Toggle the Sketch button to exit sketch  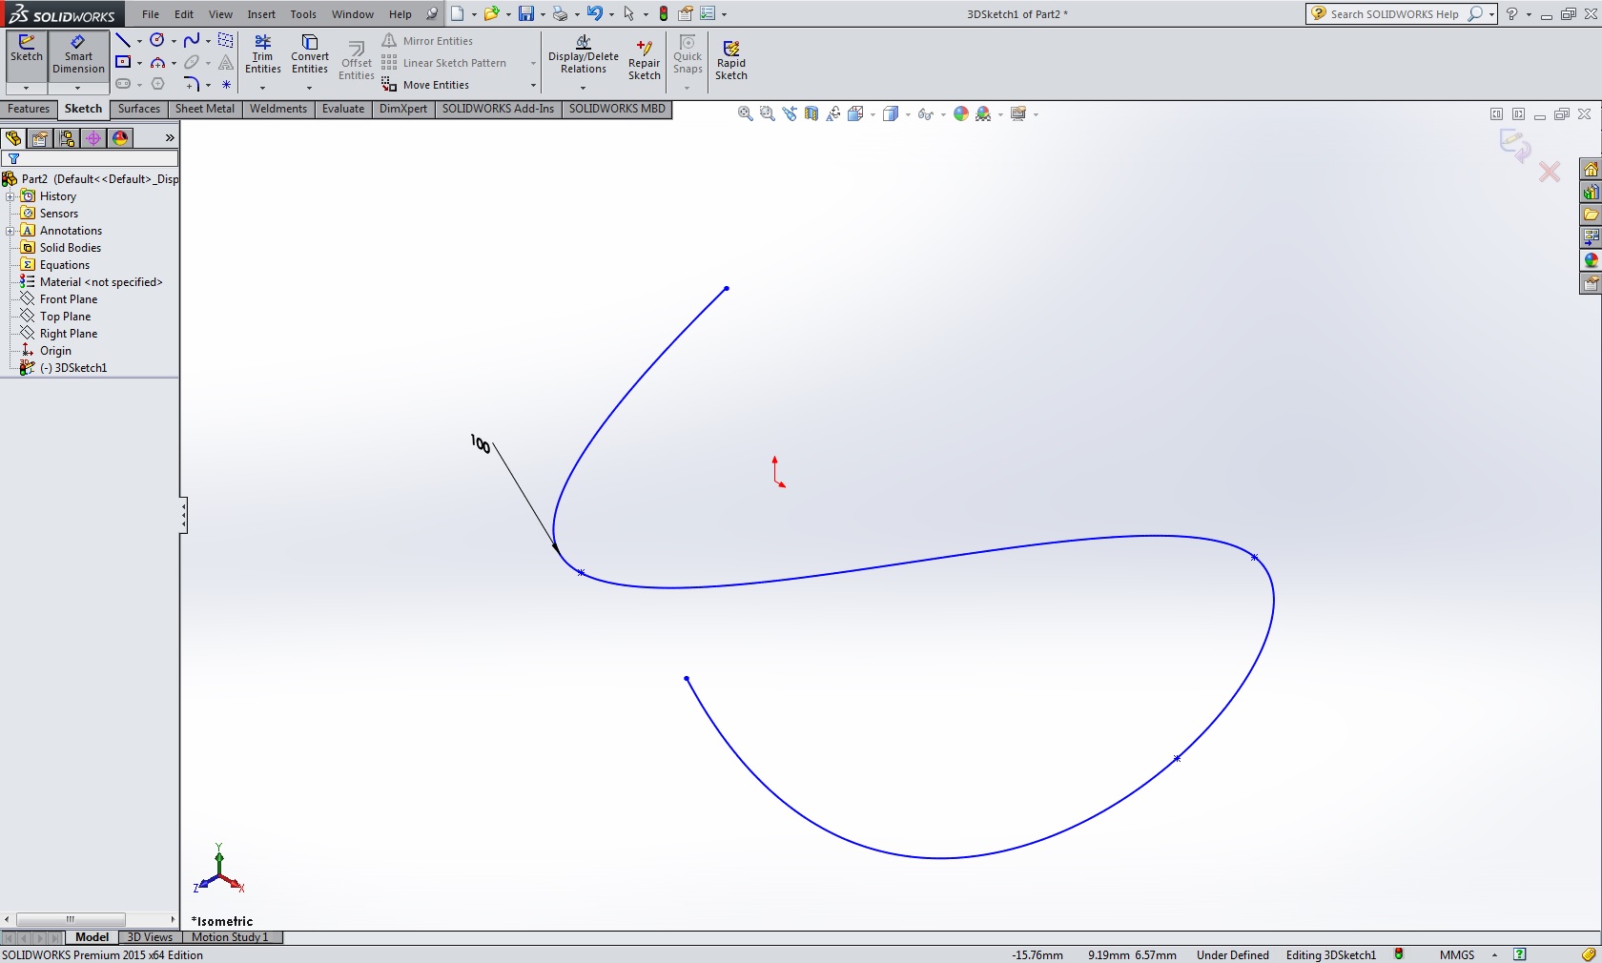26,50
